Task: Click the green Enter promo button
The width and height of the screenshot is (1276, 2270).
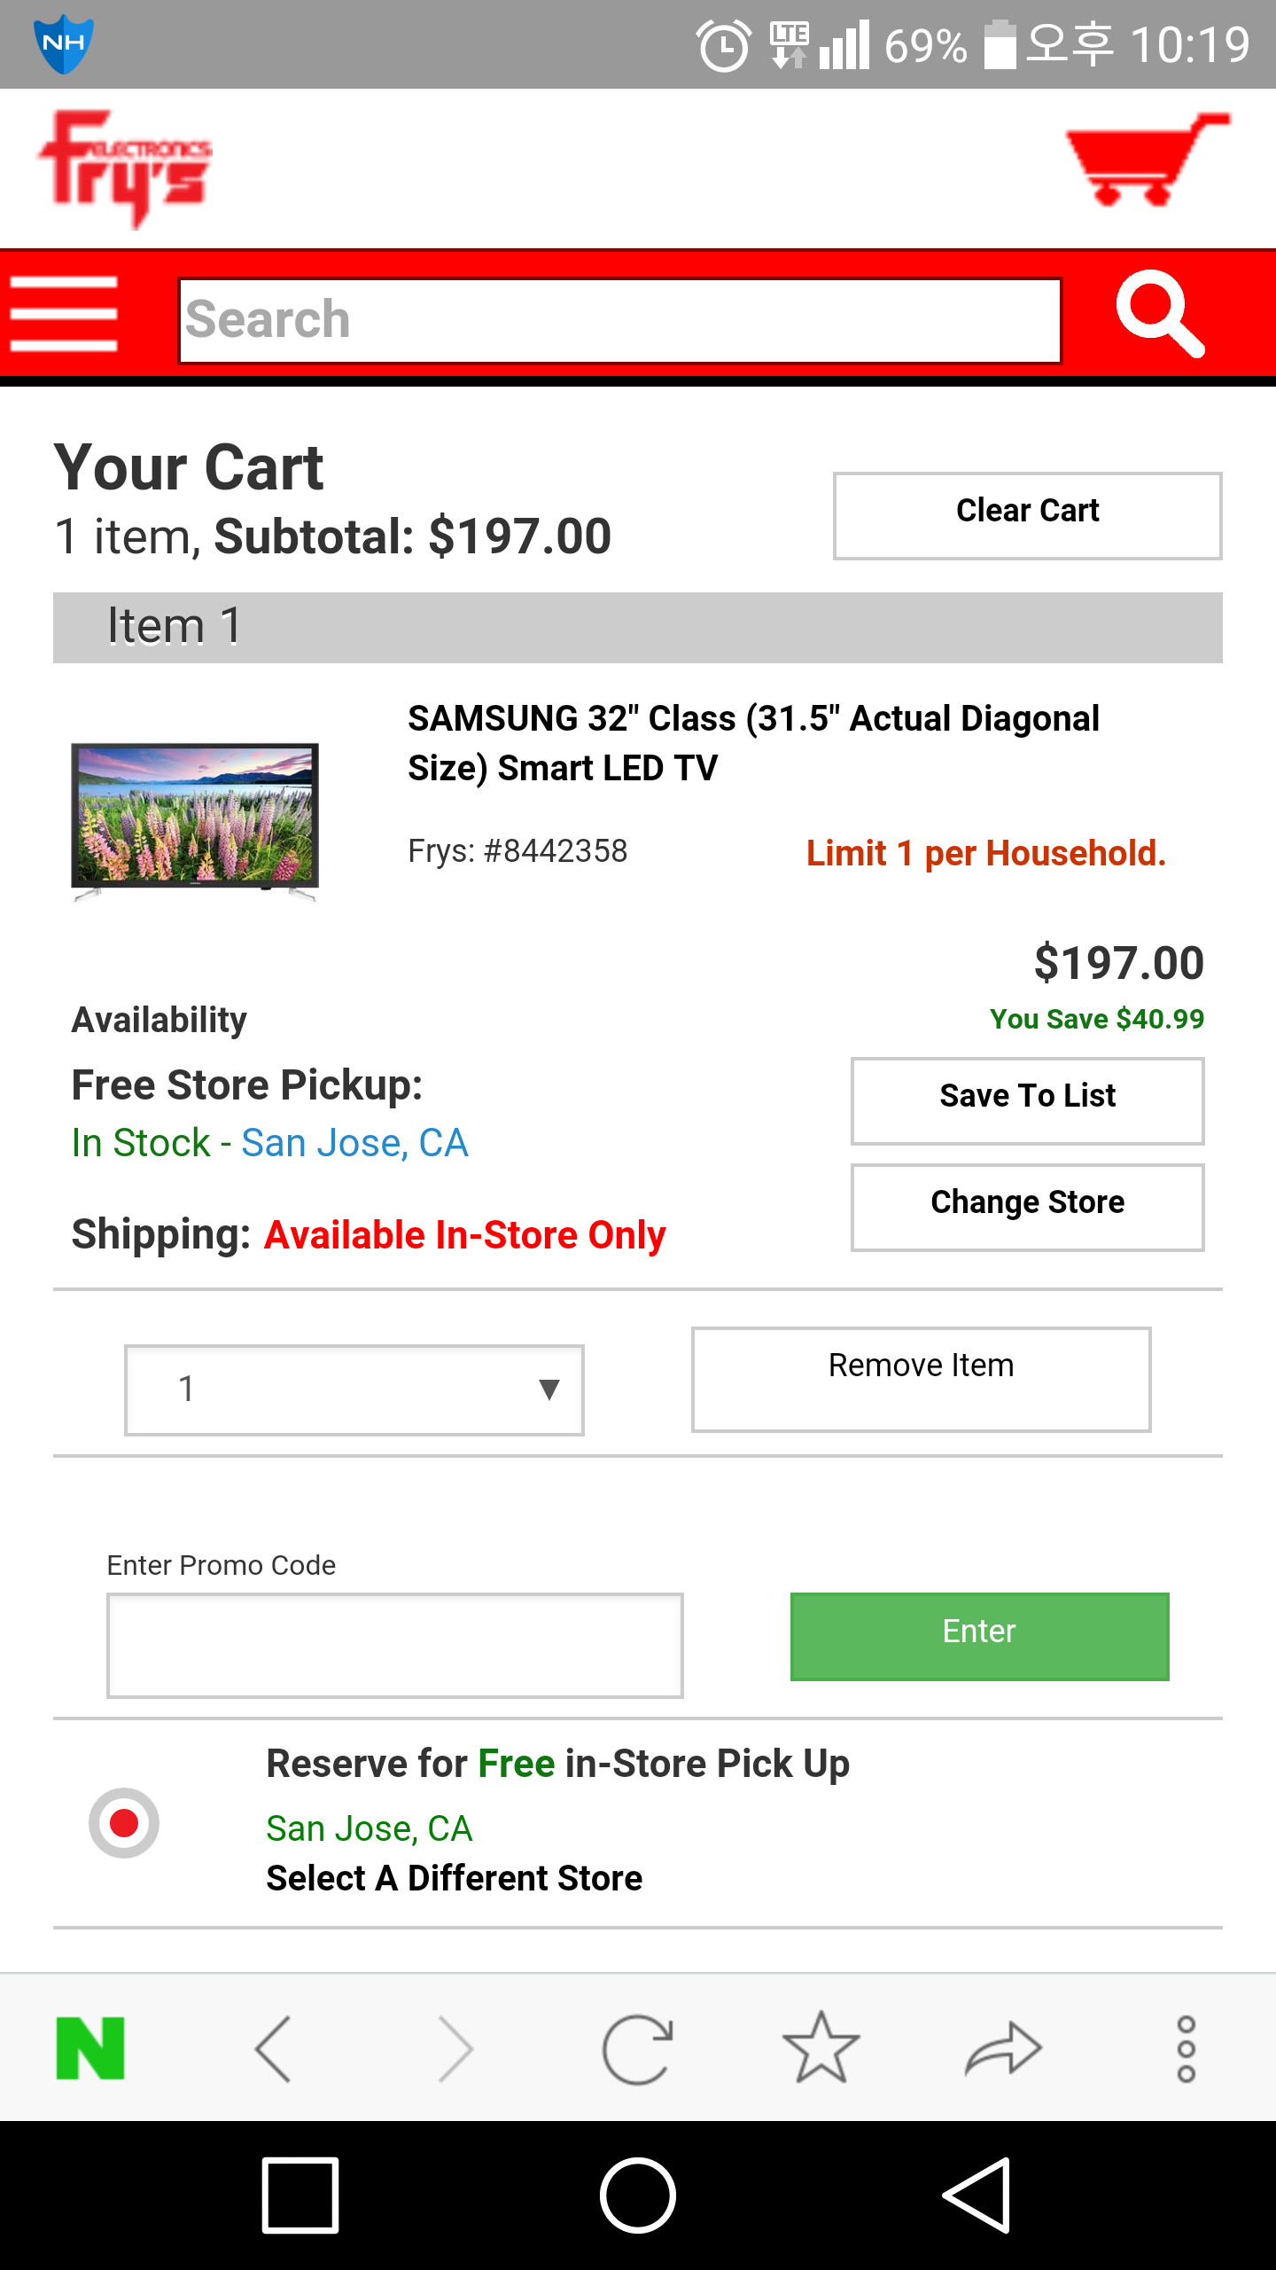Action: pyautogui.click(x=979, y=1636)
